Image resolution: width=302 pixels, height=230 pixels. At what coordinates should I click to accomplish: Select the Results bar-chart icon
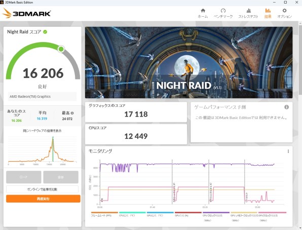268,11
